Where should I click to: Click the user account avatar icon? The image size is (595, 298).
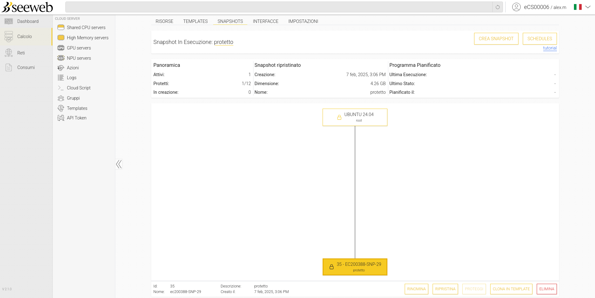pyautogui.click(x=516, y=7)
